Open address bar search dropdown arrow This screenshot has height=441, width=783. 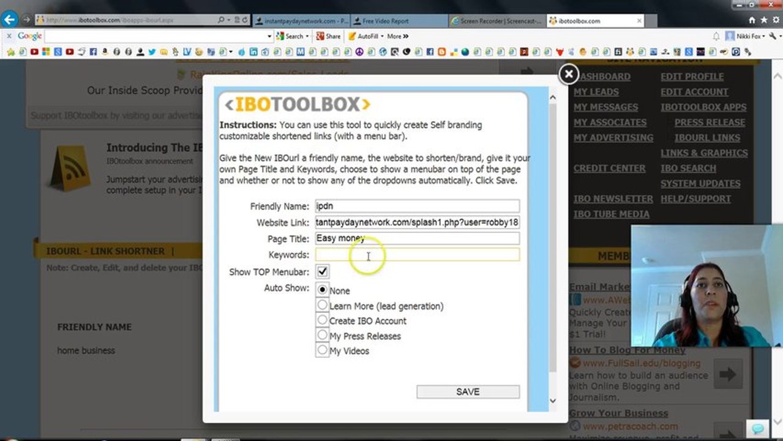[x=228, y=20]
